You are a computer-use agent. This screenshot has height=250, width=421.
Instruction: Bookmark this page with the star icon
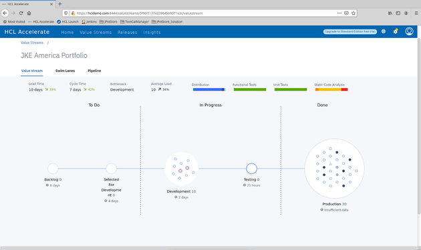(354, 13)
